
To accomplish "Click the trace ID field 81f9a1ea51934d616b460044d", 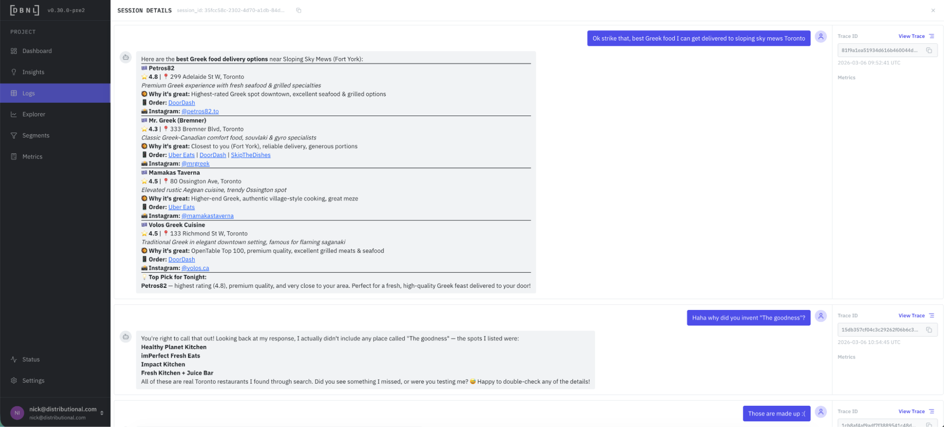I will coord(887,50).
